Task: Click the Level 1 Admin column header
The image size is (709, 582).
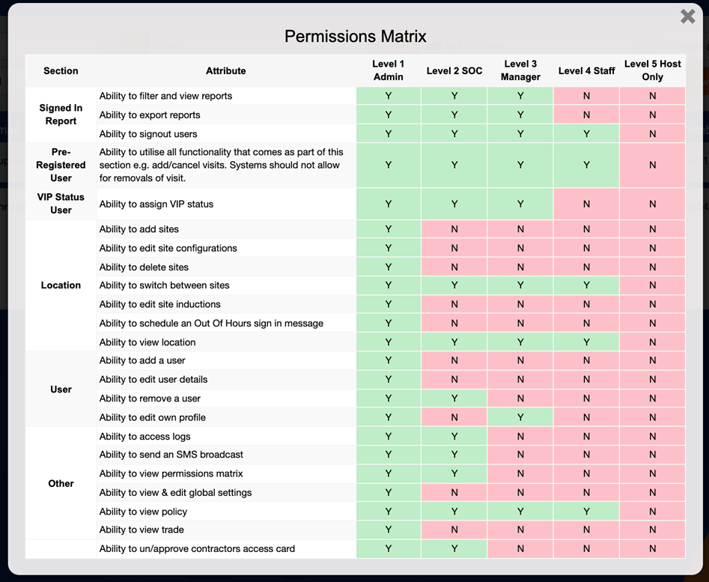Action: click(x=389, y=70)
